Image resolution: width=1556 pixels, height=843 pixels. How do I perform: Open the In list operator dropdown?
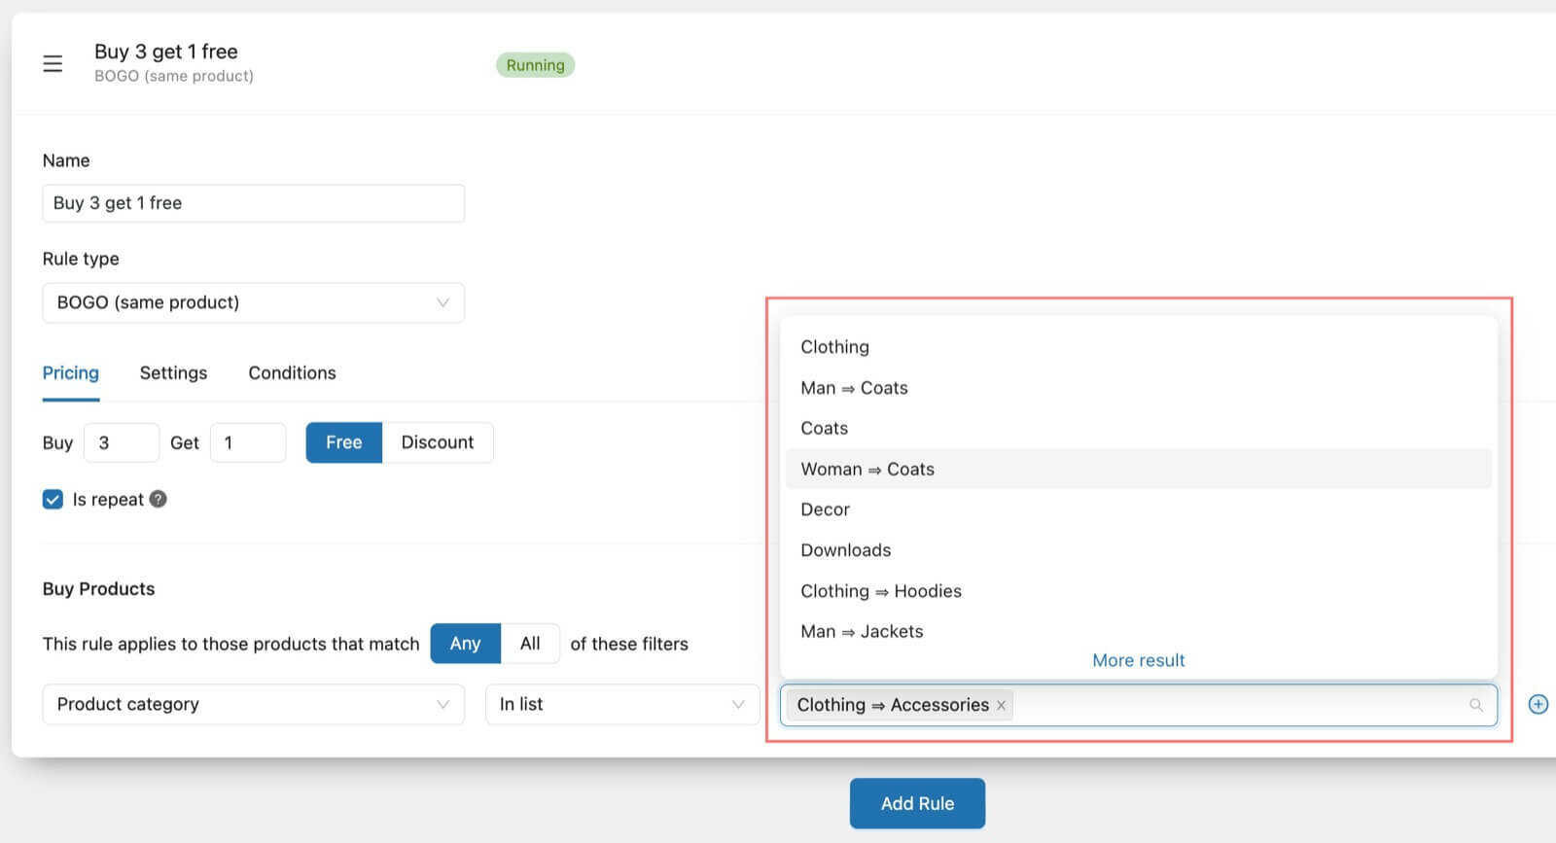tap(621, 704)
